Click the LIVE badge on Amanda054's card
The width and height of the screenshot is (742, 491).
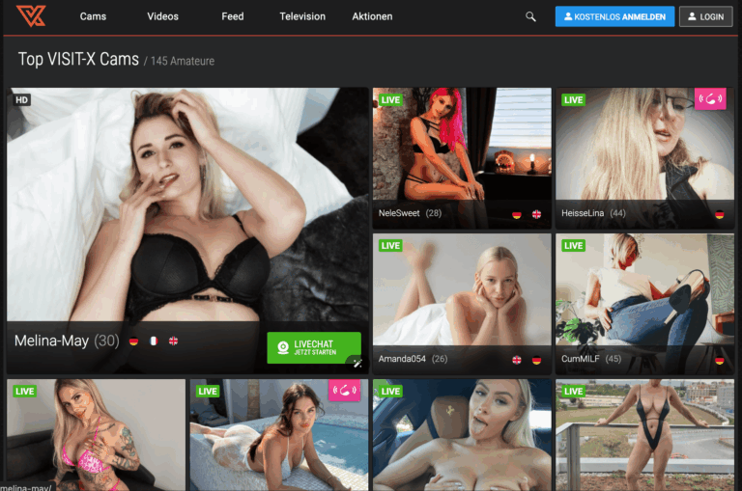[390, 246]
